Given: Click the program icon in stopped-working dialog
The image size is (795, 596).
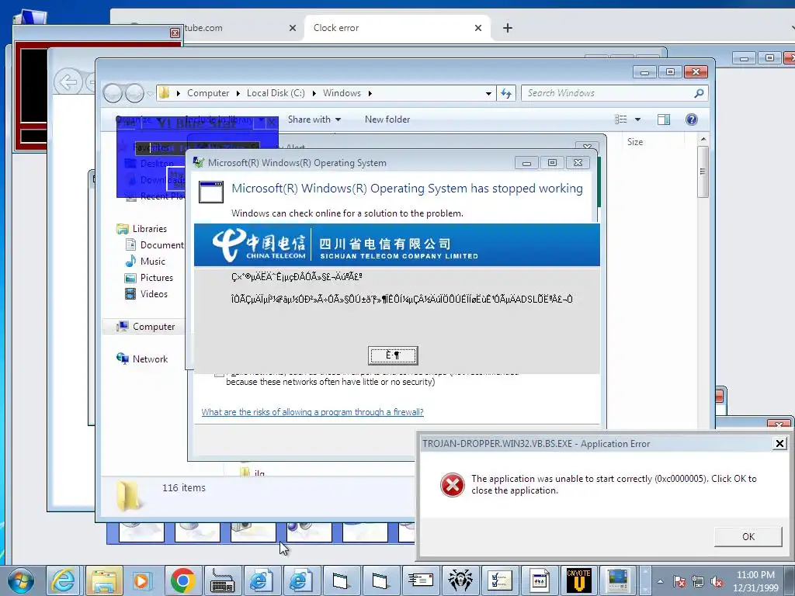Looking at the screenshot, I should [x=211, y=192].
